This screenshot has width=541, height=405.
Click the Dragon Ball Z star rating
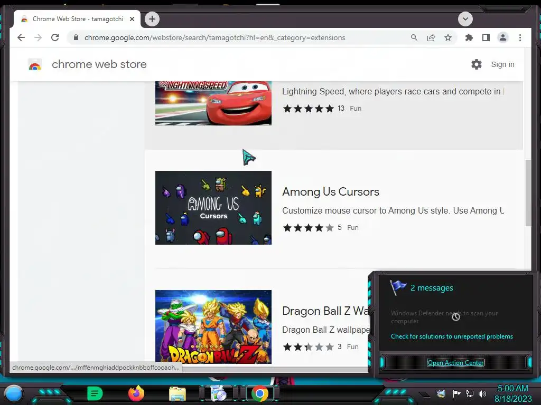pos(309,347)
